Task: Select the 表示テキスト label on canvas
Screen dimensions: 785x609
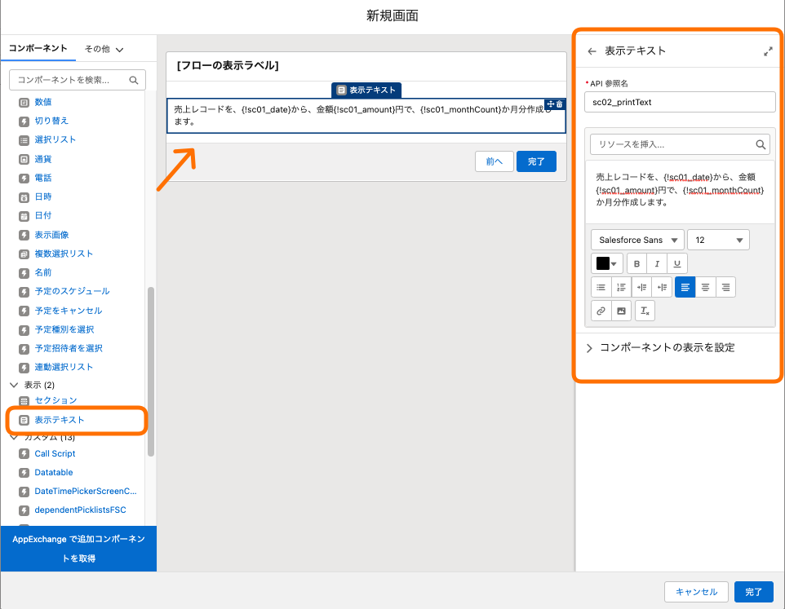Action: 366,90
